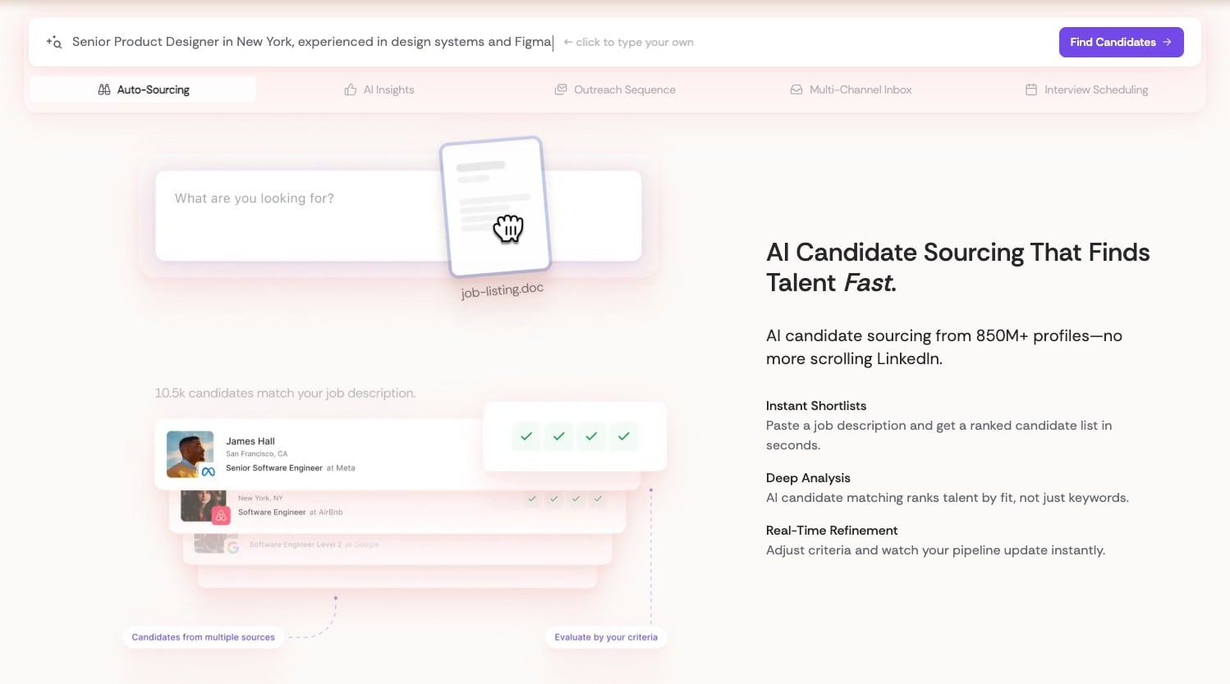Click the 'Candidates from multiple sources' label

coord(204,637)
